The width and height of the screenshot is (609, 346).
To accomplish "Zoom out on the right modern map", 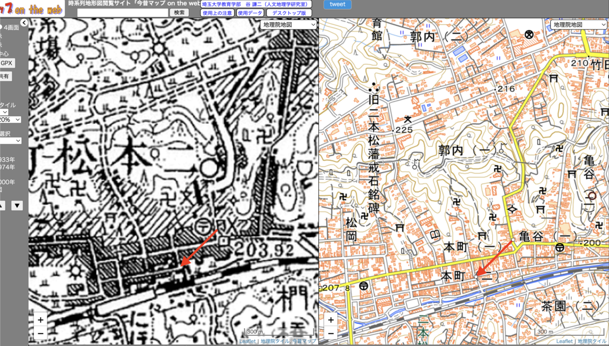I will [x=331, y=333].
